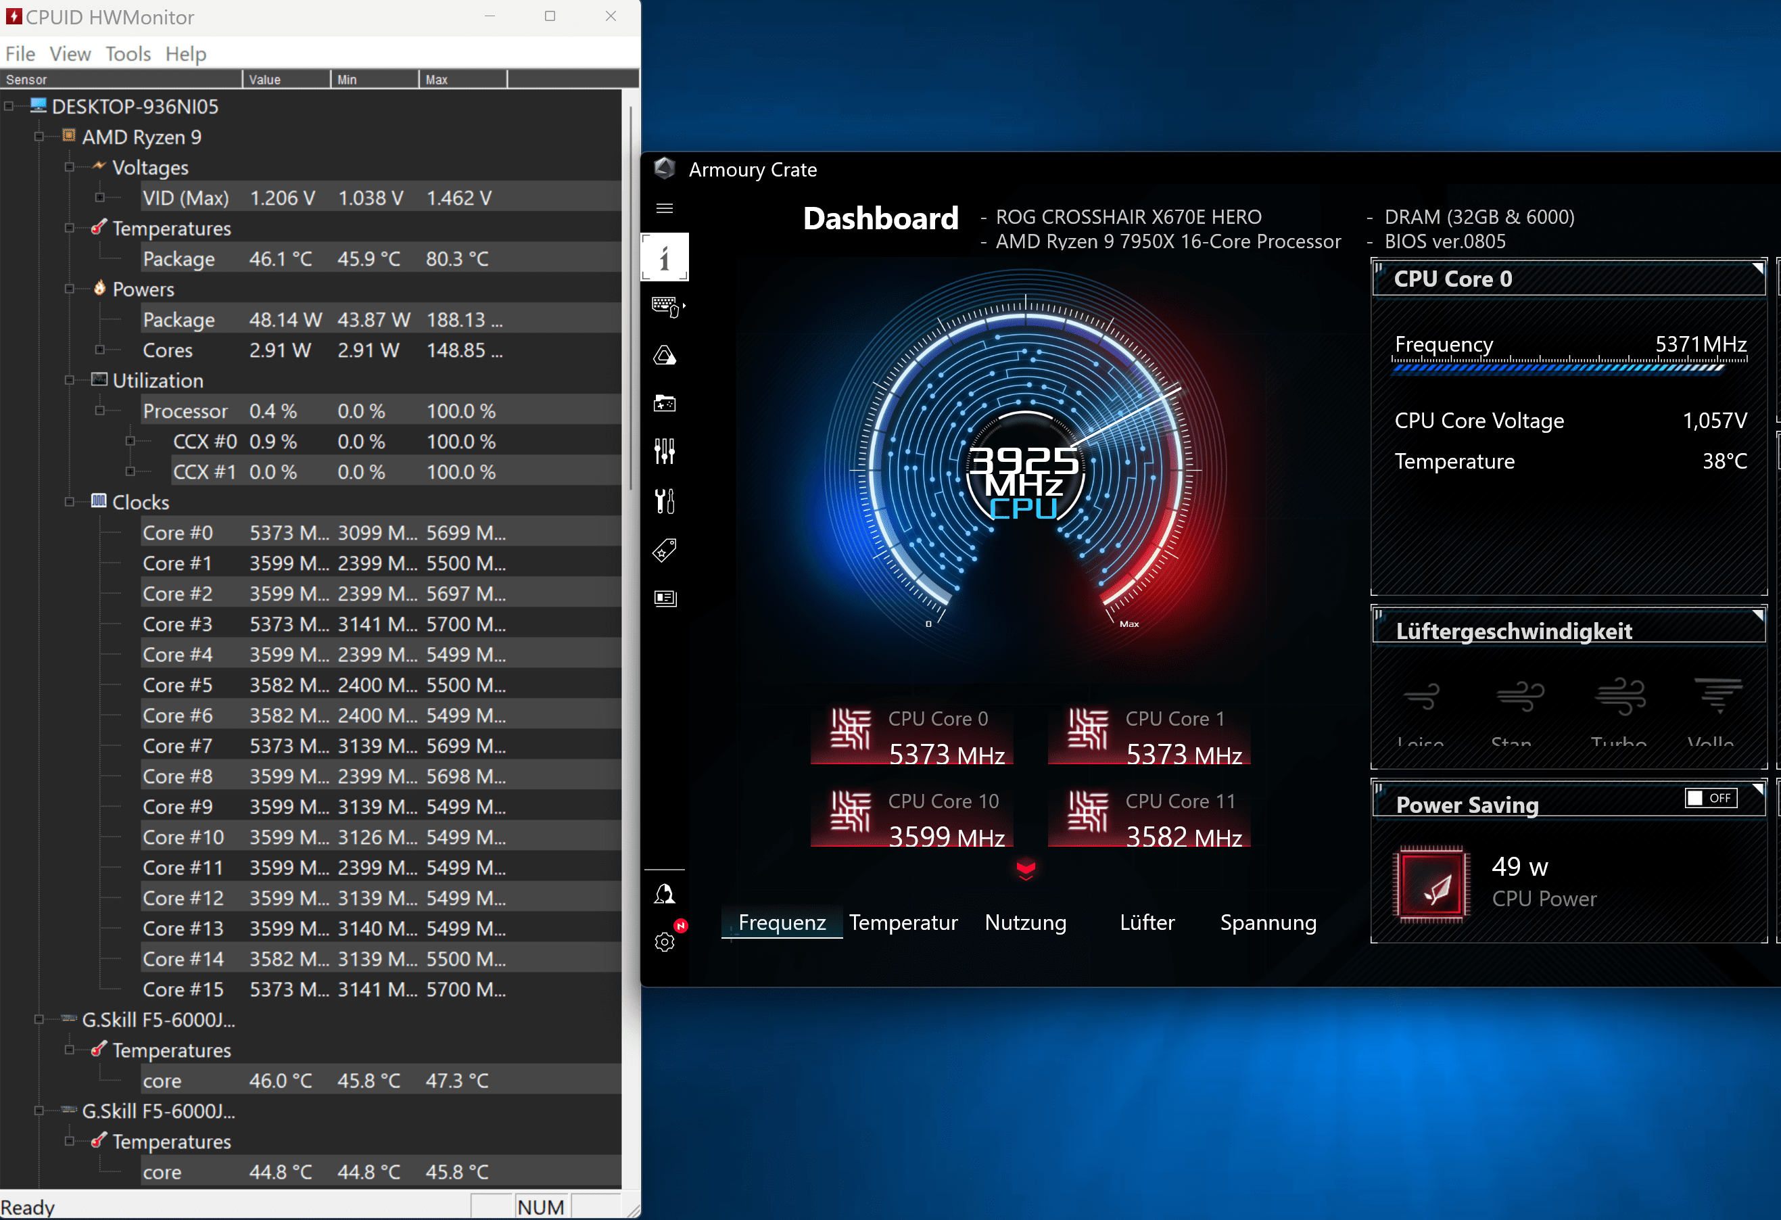Click the Value column header
This screenshot has height=1220, width=1781.
[287, 79]
